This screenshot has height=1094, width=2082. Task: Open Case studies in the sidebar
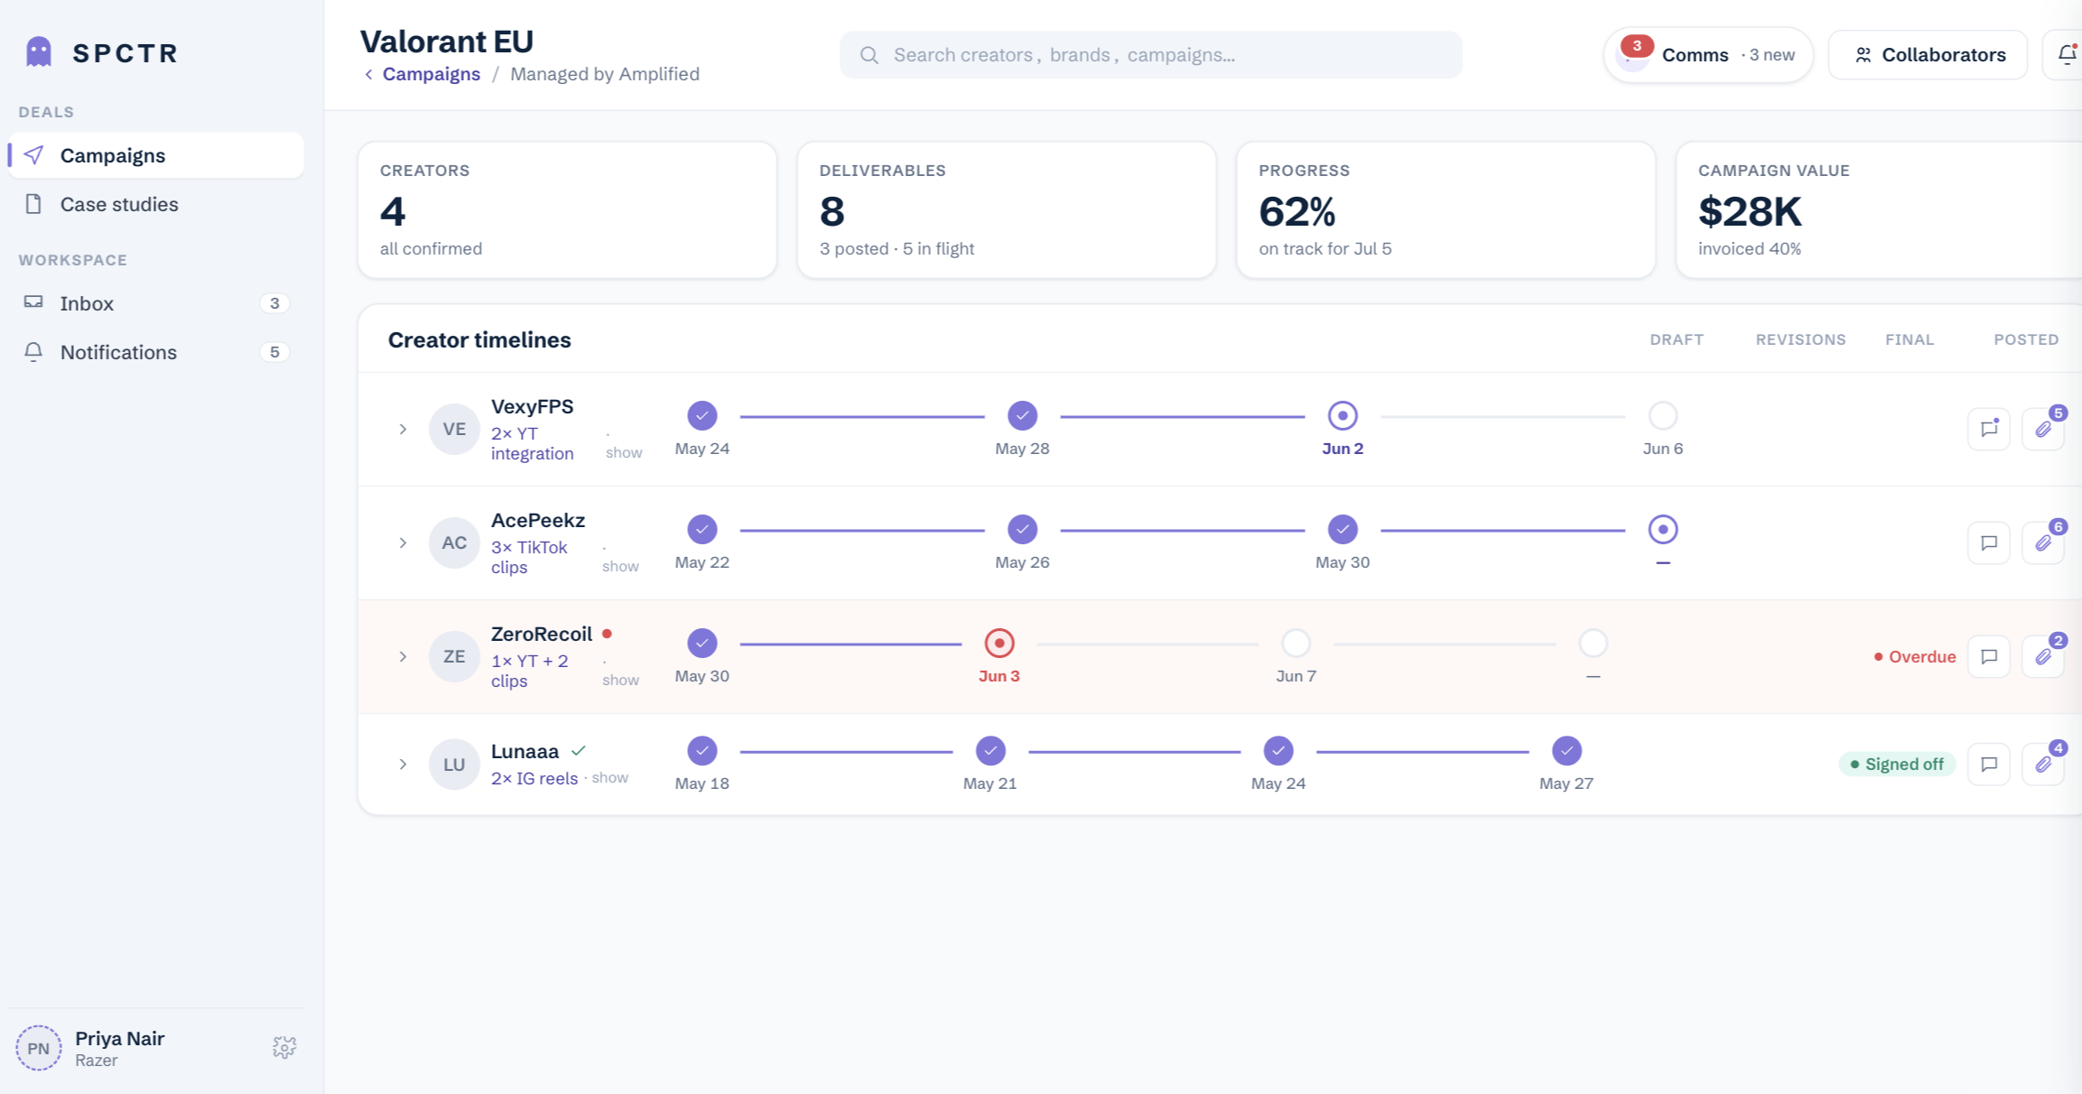155,204
